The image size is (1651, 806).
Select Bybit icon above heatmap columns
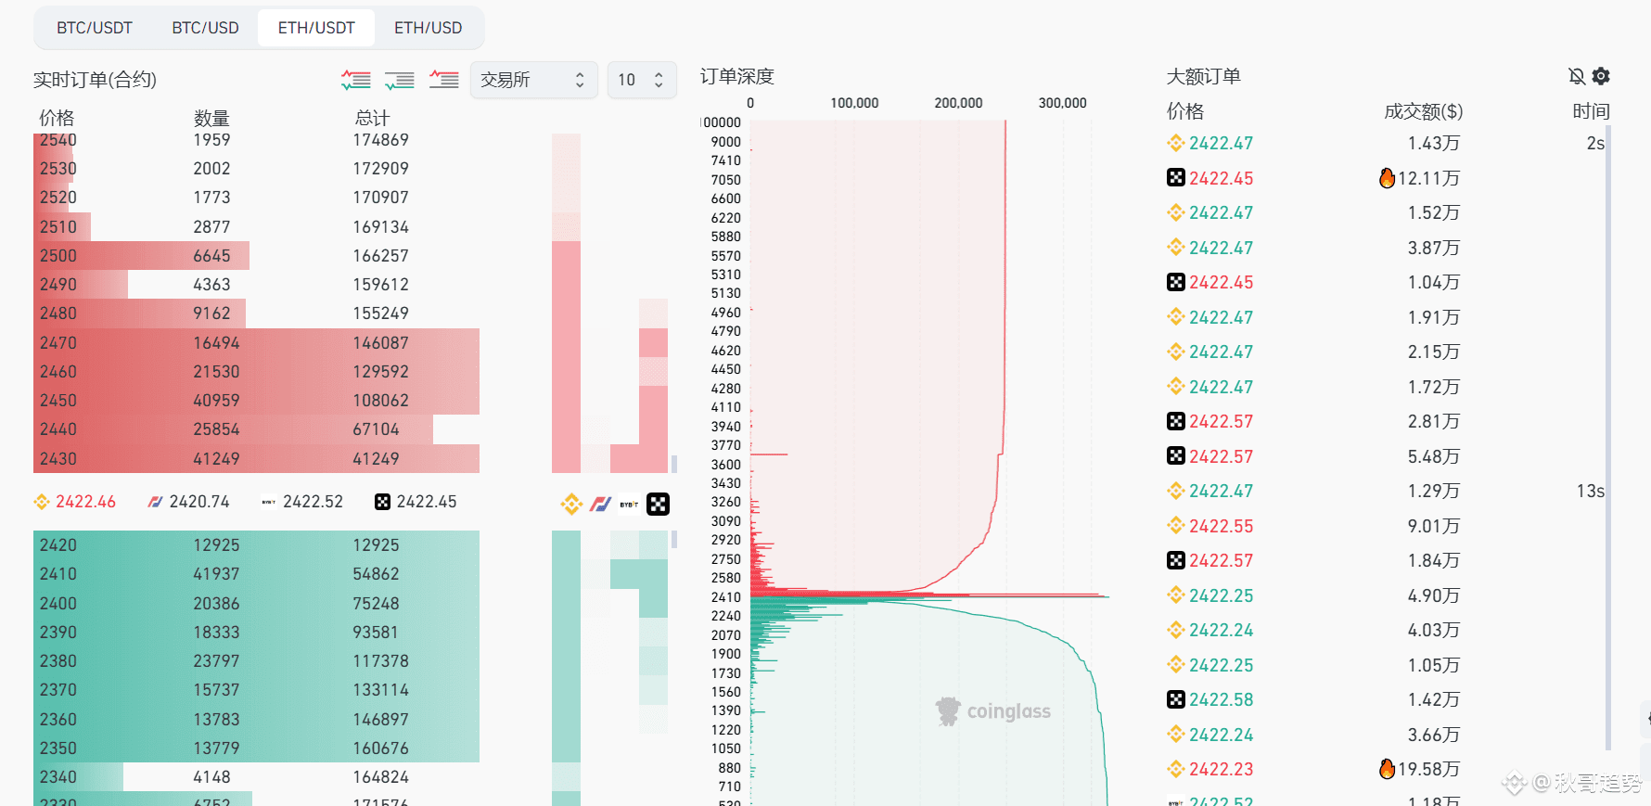pyautogui.click(x=629, y=505)
